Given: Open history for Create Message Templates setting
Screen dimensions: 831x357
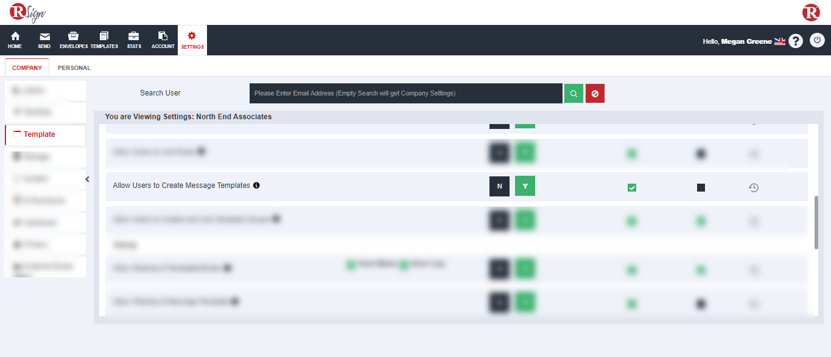Looking at the screenshot, I should pos(754,188).
